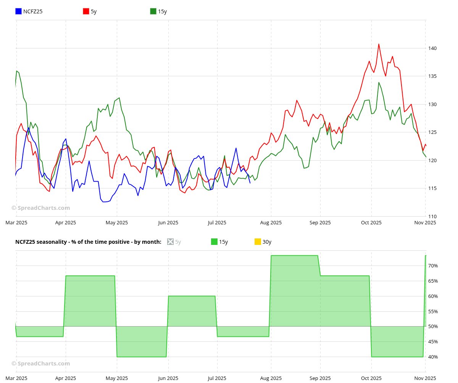Click the 115 price axis label
The image size is (458, 383).
point(433,188)
